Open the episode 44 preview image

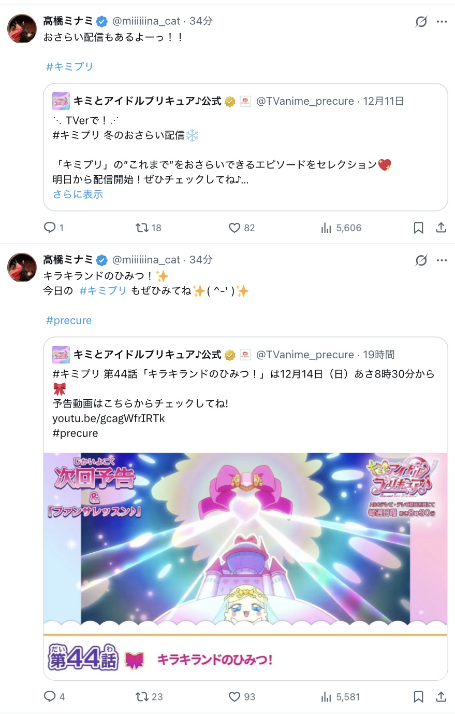click(245, 566)
